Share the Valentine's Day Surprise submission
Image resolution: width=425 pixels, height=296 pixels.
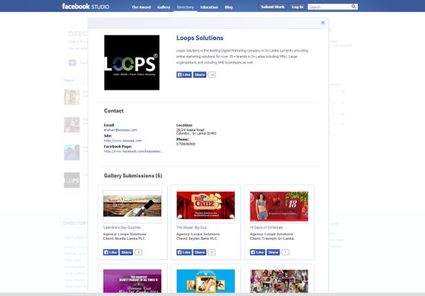pyautogui.click(x=126, y=252)
